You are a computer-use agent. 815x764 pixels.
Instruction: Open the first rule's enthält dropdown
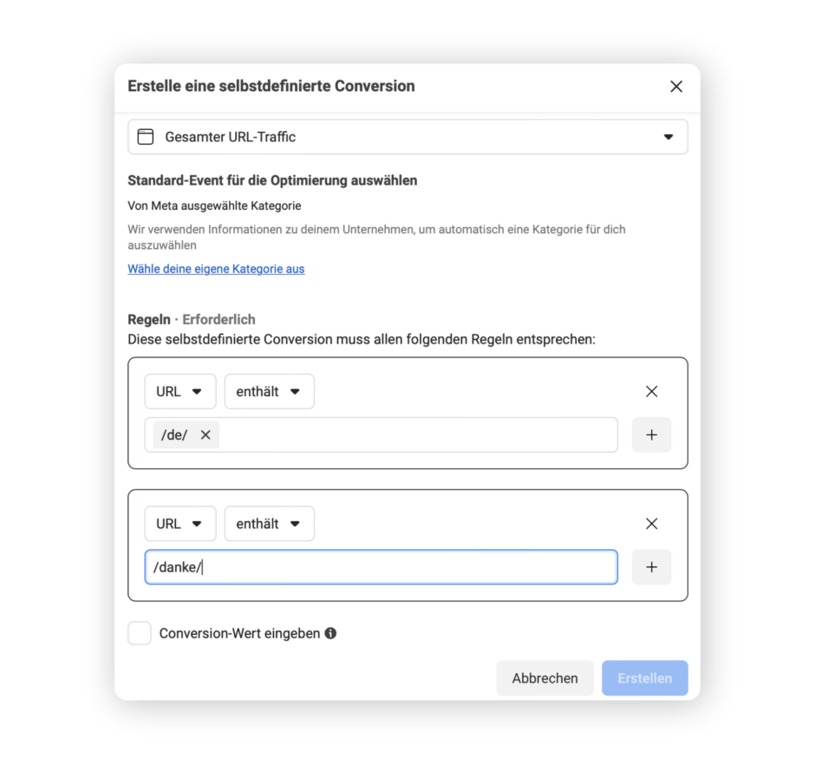[x=270, y=391]
